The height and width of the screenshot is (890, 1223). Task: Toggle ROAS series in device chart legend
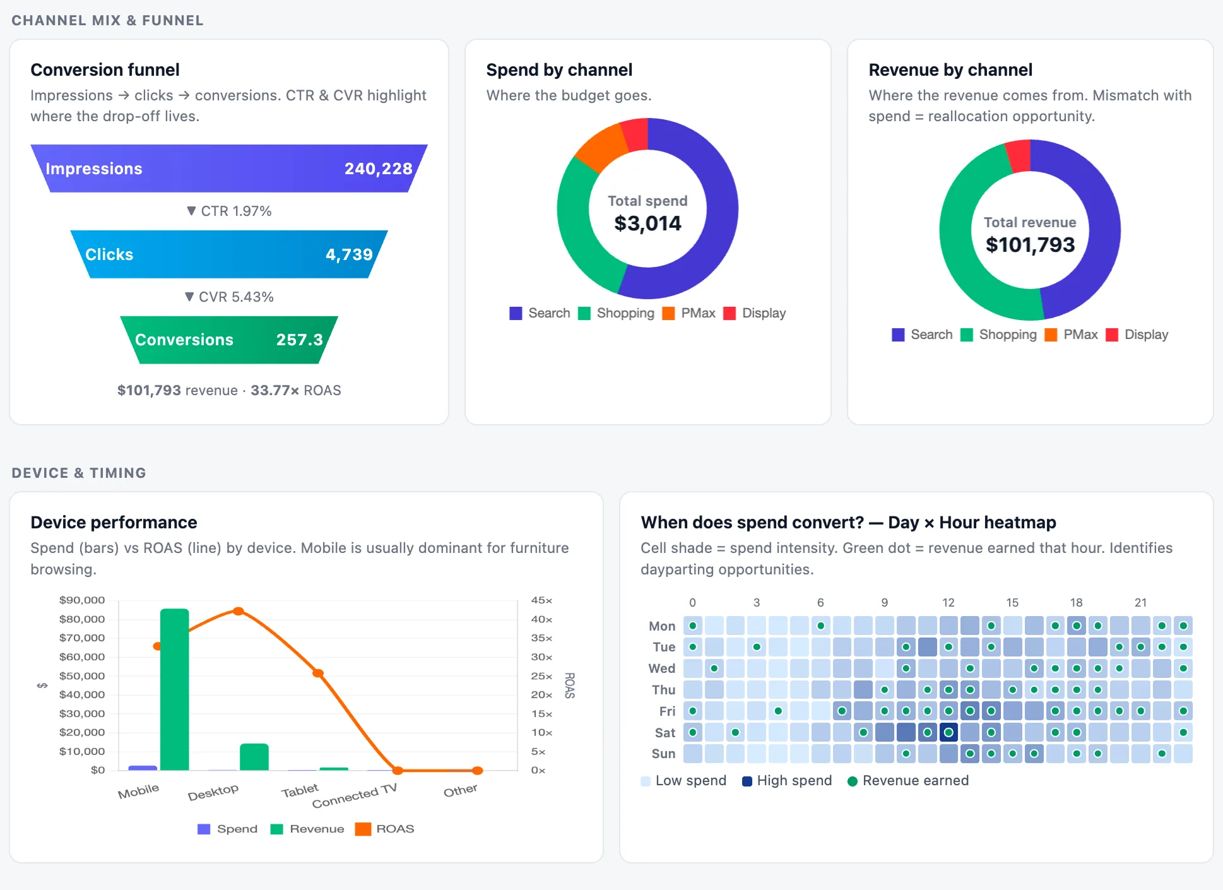pos(384,829)
